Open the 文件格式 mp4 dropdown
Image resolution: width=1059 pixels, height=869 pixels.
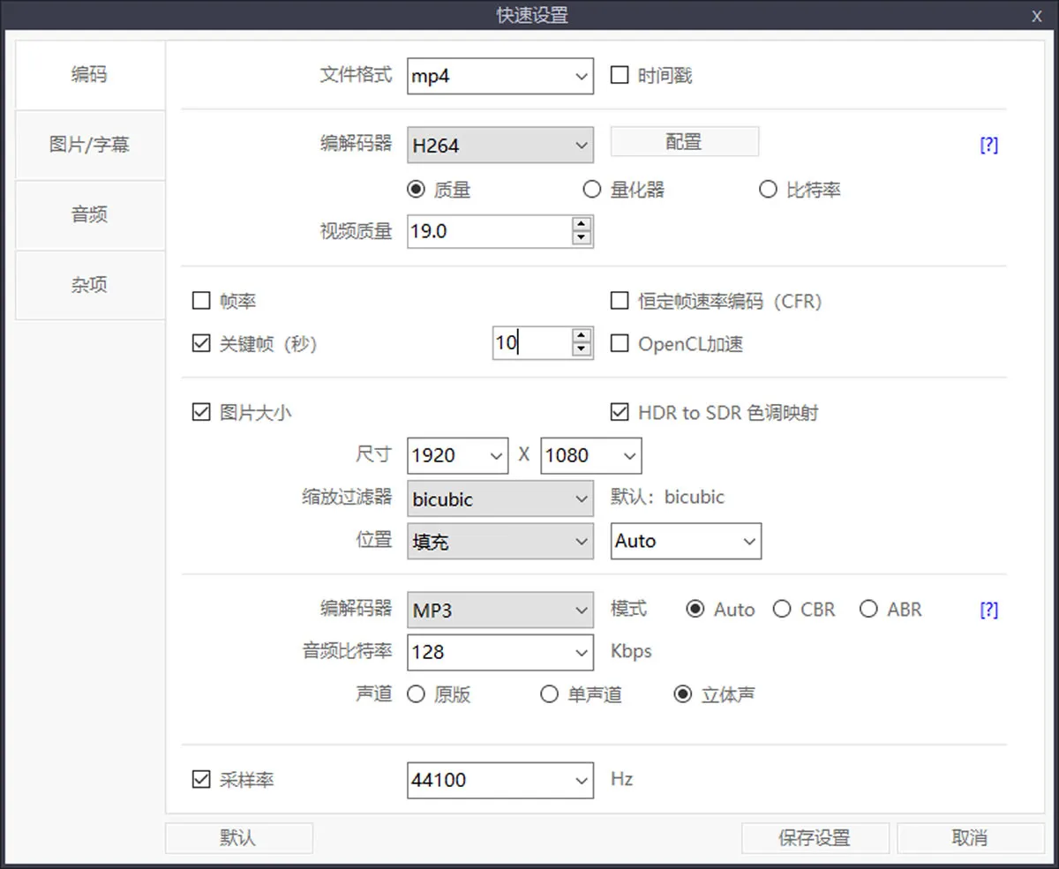pyautogui.click(x=500, y=76)
